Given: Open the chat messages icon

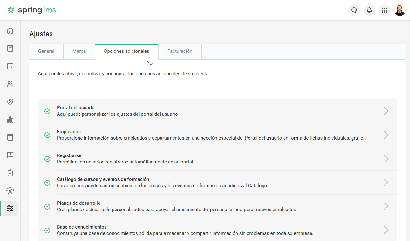Looking at the screenshot, I should [354, 10].
